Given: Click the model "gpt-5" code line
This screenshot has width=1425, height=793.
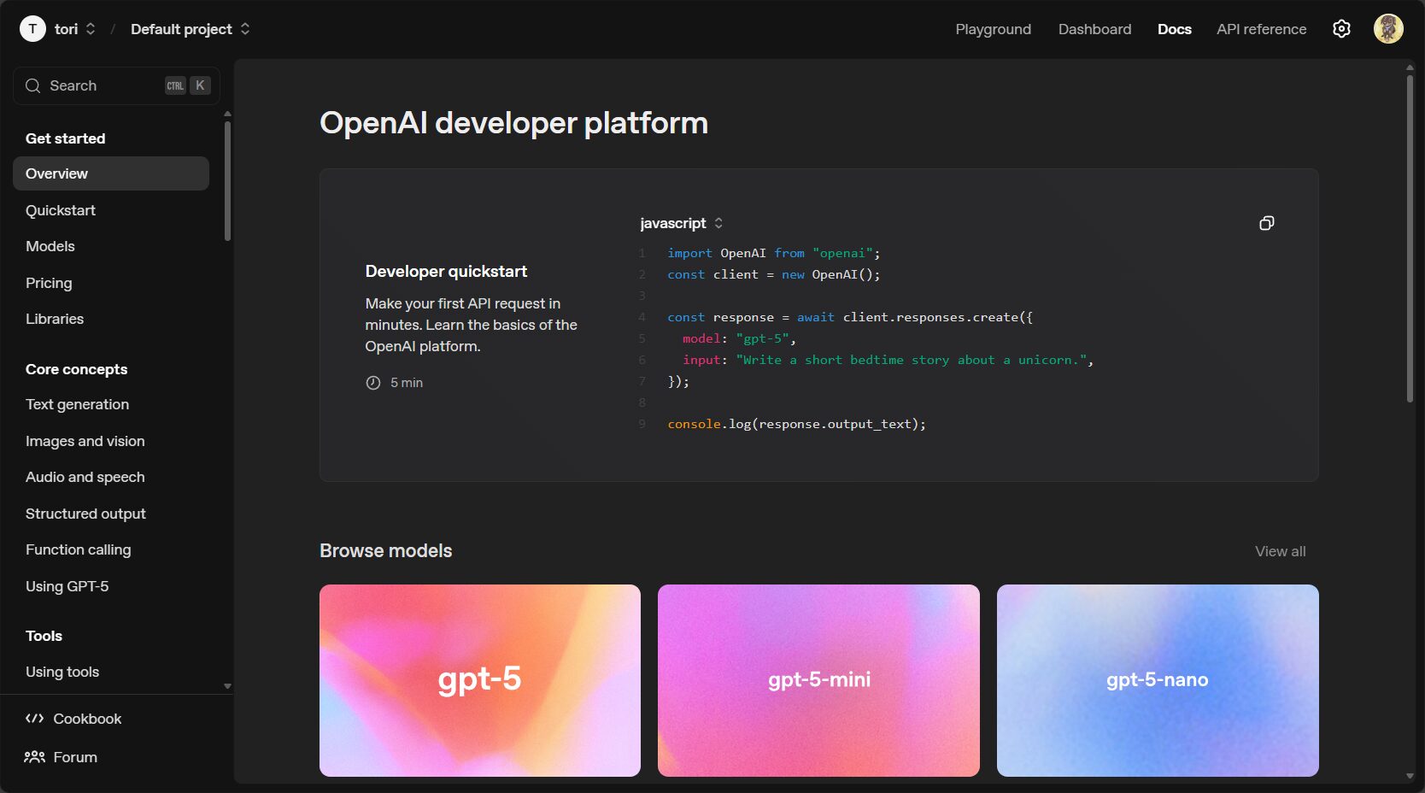Looking at the screenshot, I should pyautogui.click(x=739, y=338).
